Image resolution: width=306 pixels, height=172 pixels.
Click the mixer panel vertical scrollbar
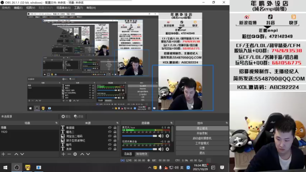(173, 133)
